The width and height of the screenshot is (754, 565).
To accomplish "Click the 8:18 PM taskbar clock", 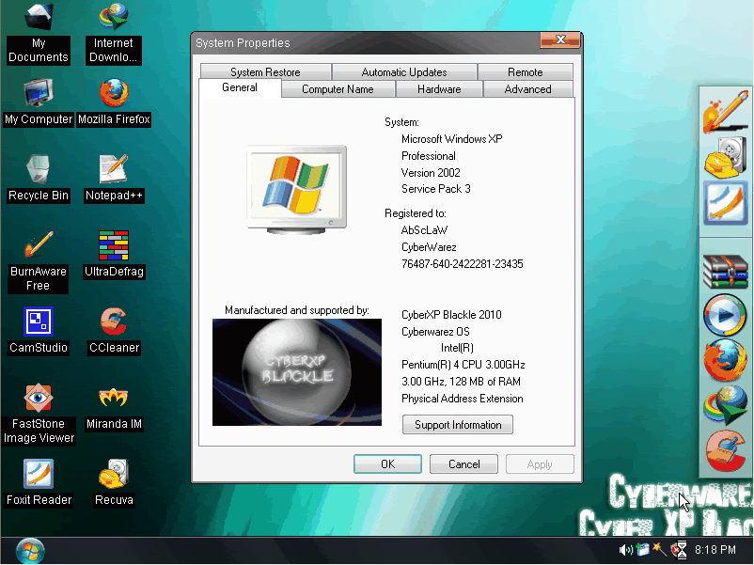I will (715, 550).
